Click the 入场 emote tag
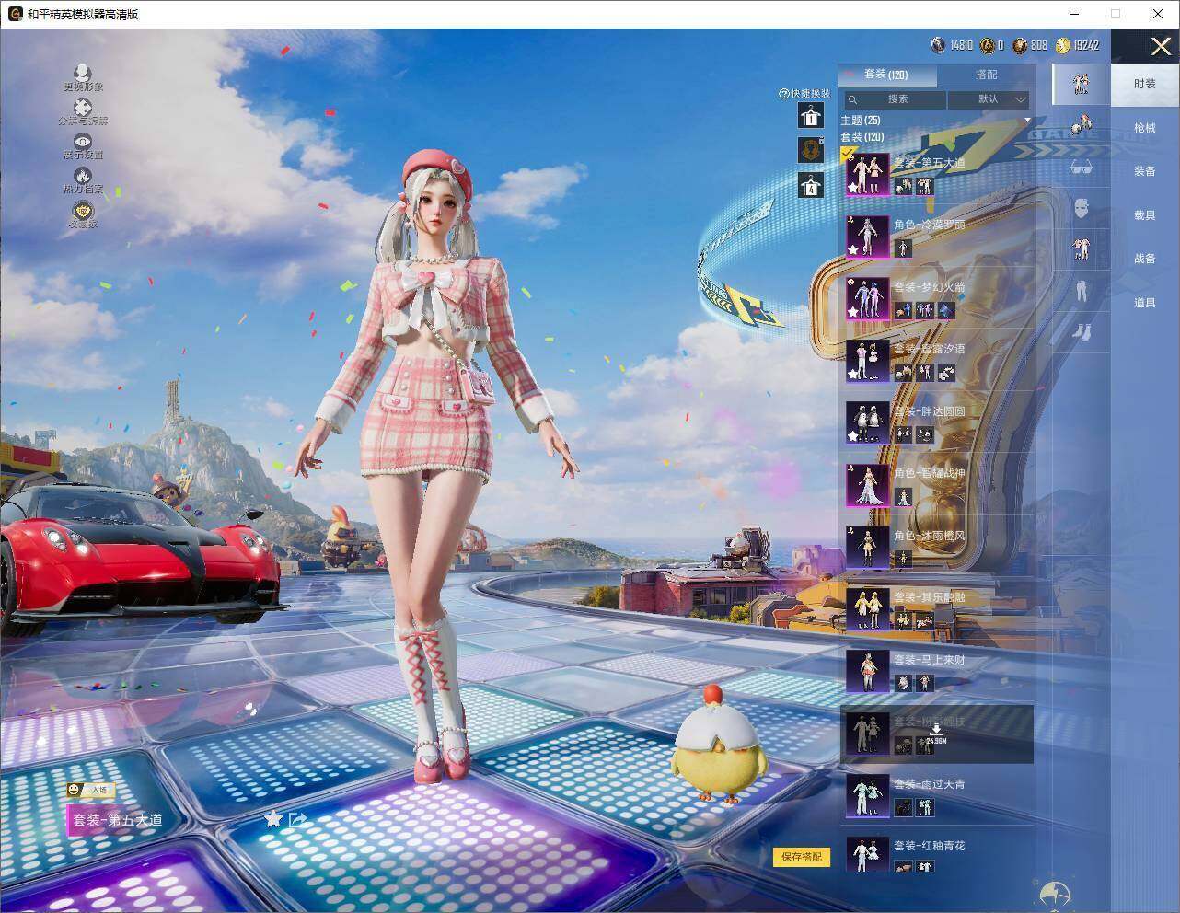Screen dimensions: 1180x913 point(89,790)
